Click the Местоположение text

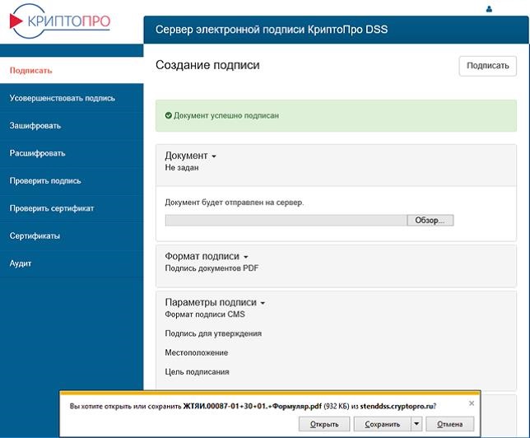197,352
